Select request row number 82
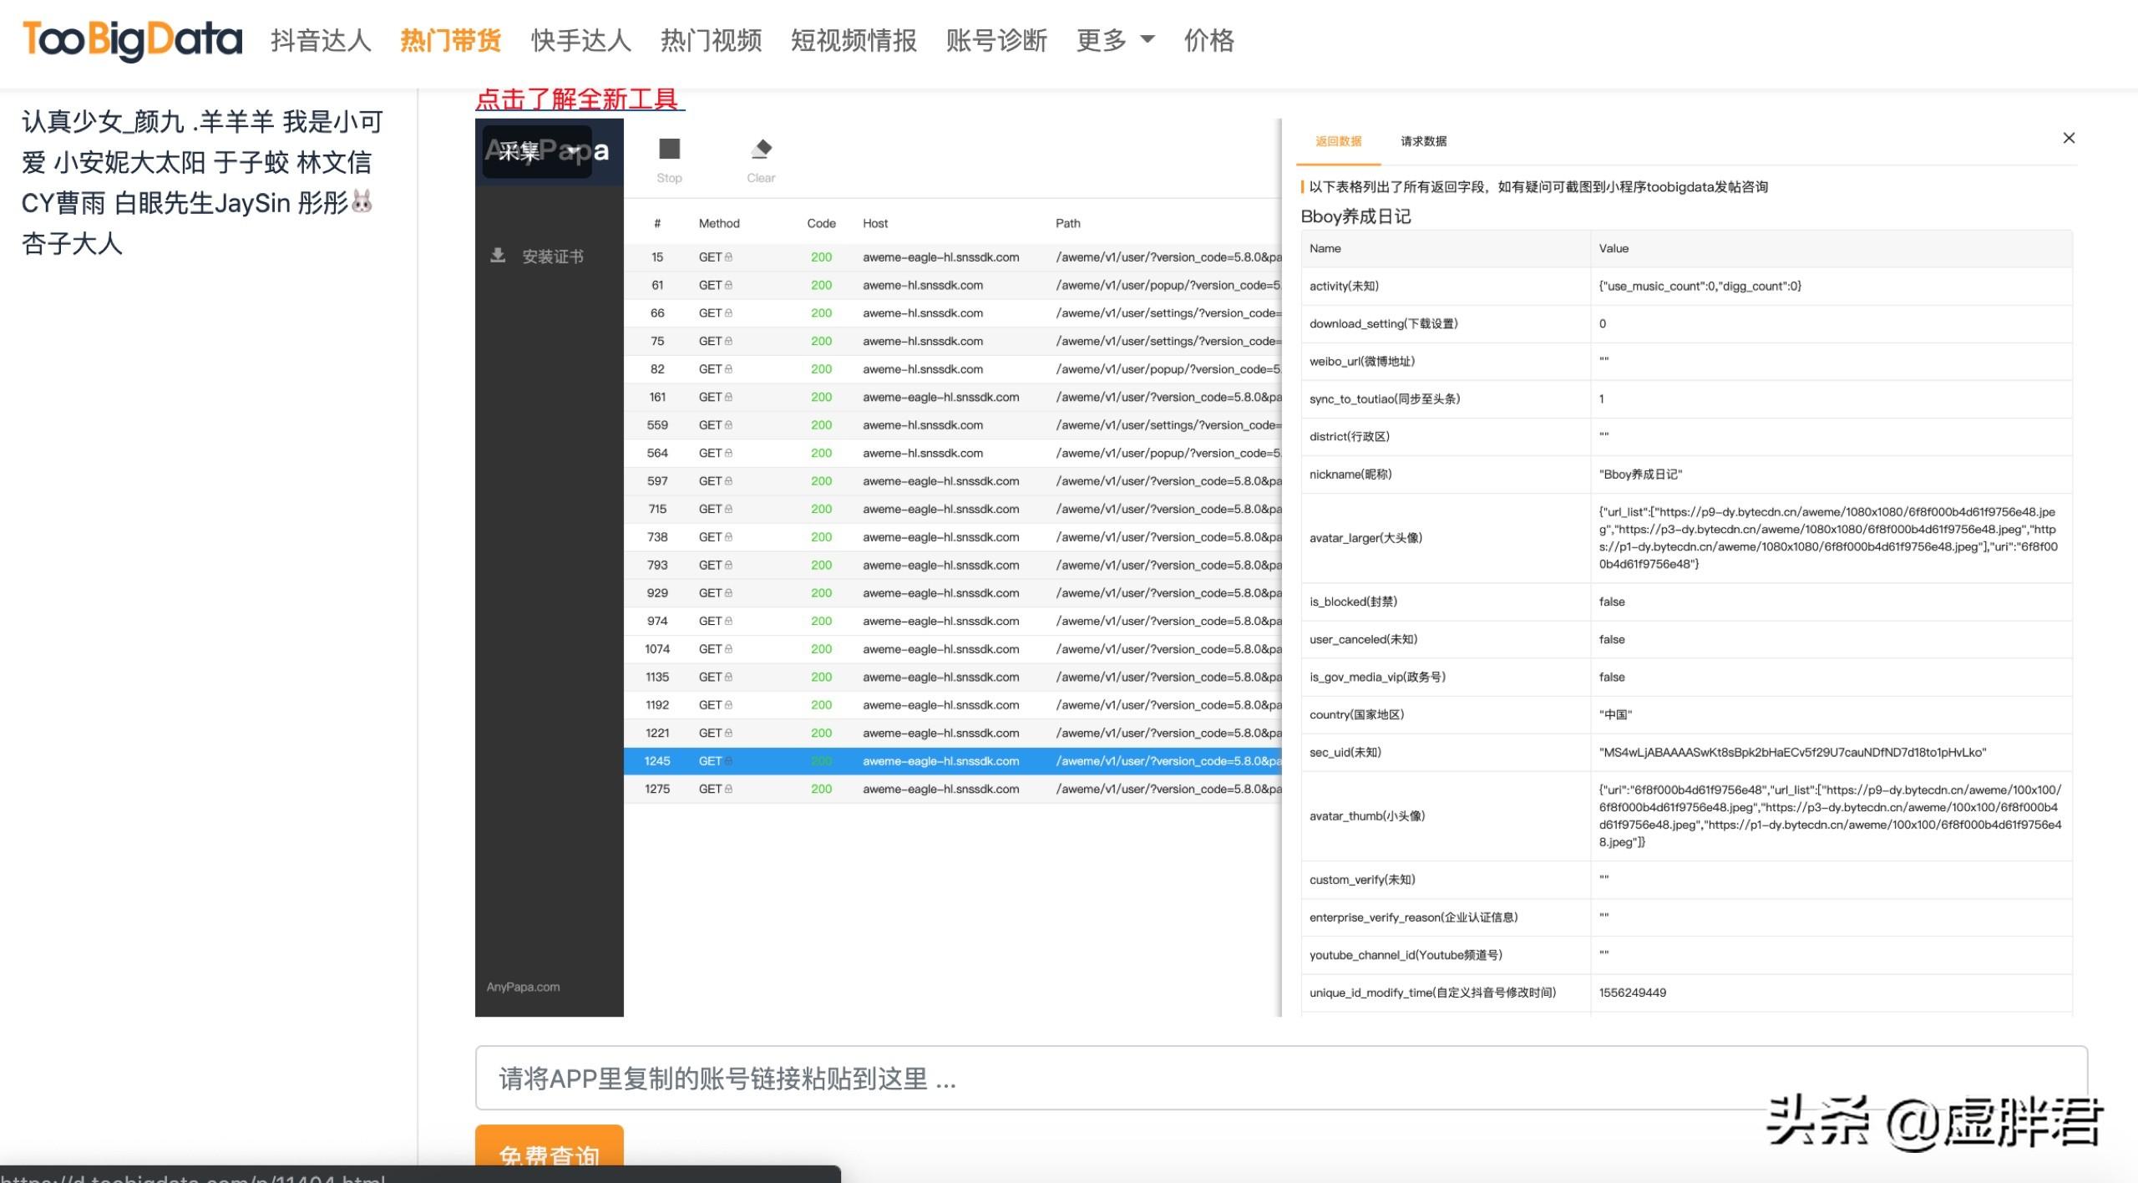Screen dimensions: 2138x1183 (x=952, y=369)
